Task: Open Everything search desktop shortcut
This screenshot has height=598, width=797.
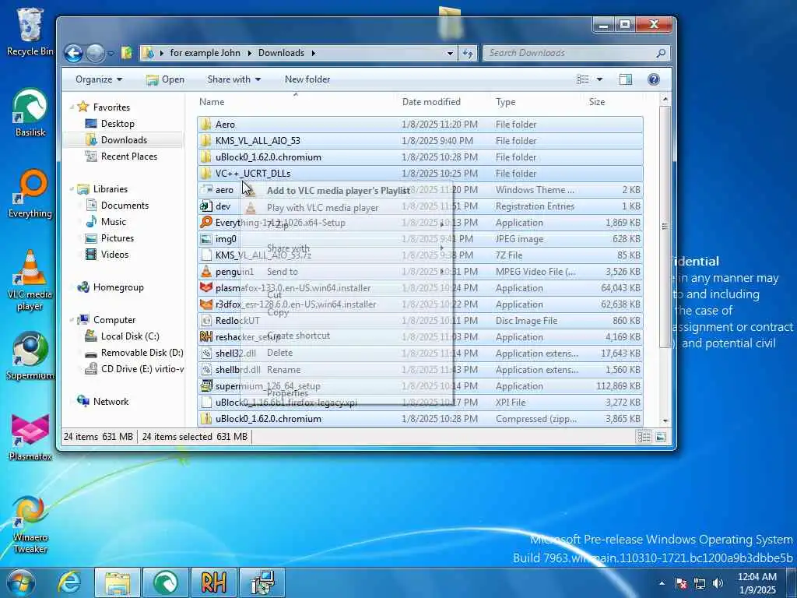Action: coord(30,194)
